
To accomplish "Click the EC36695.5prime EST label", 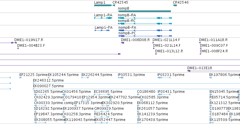I will [108, 92].
